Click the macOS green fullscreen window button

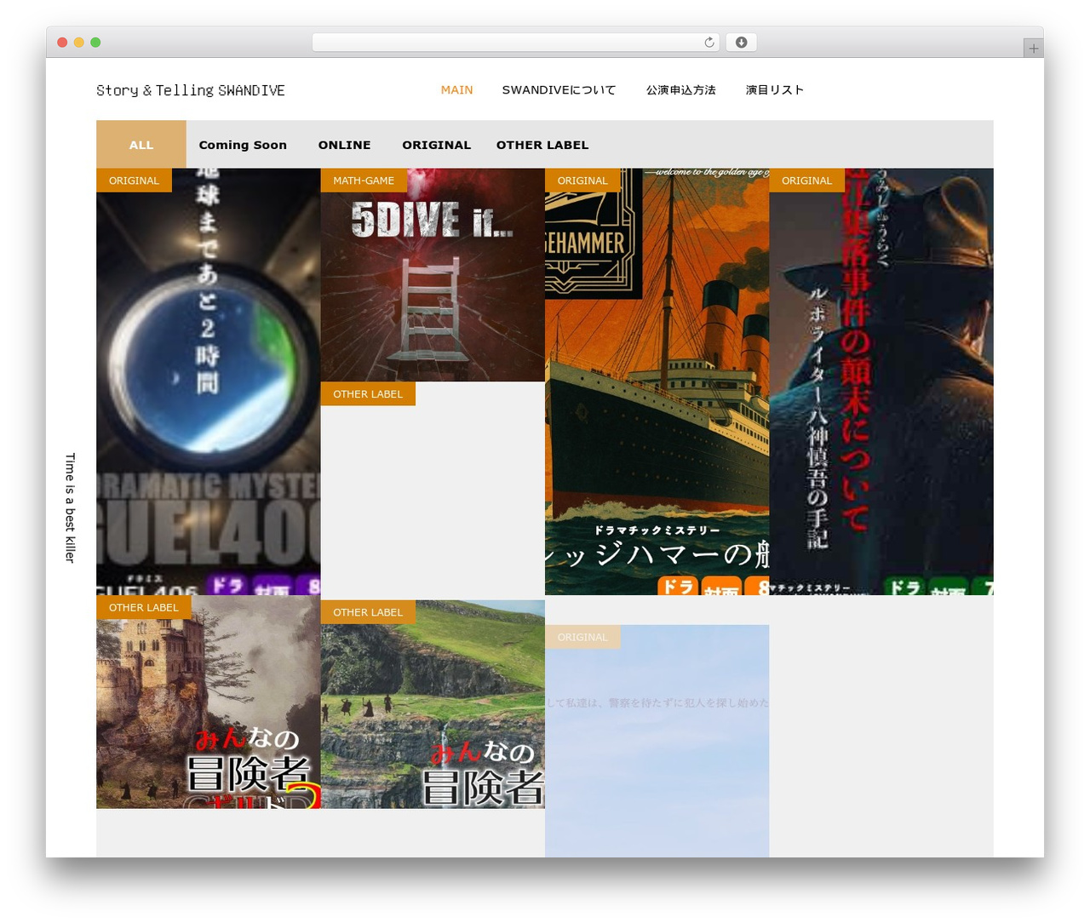95,42
